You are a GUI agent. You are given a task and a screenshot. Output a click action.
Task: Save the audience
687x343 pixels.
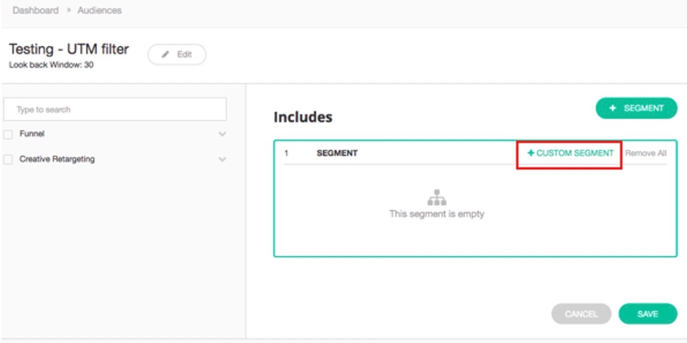coord(648,314)
